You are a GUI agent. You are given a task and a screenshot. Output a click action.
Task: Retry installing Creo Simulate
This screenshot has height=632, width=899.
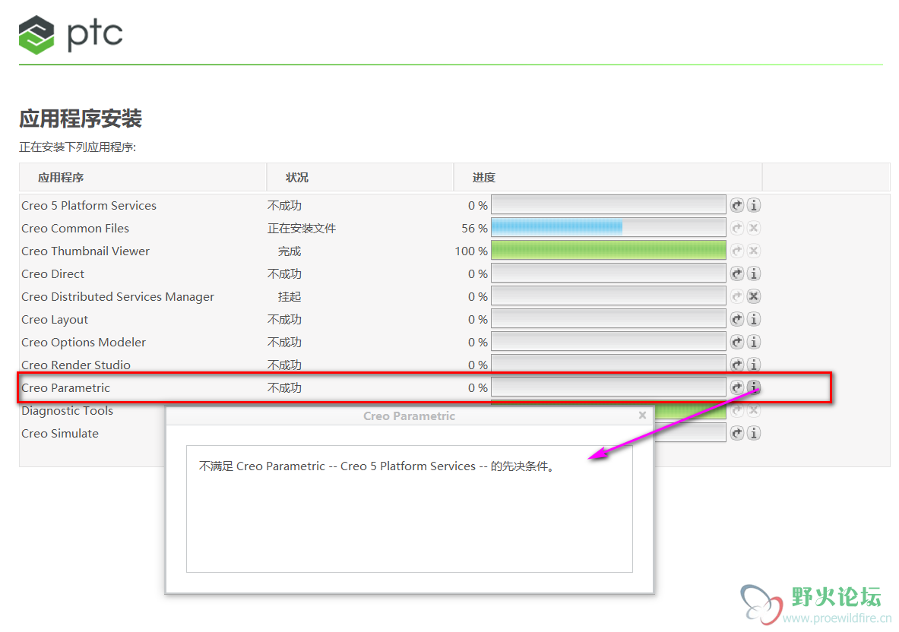pos(736,433)
